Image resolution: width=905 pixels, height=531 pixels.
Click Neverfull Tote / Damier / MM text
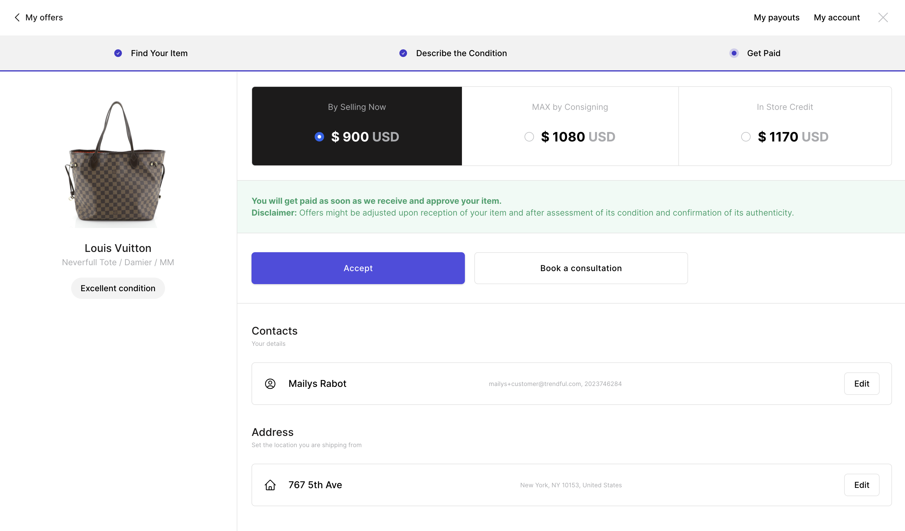[118, 262]
